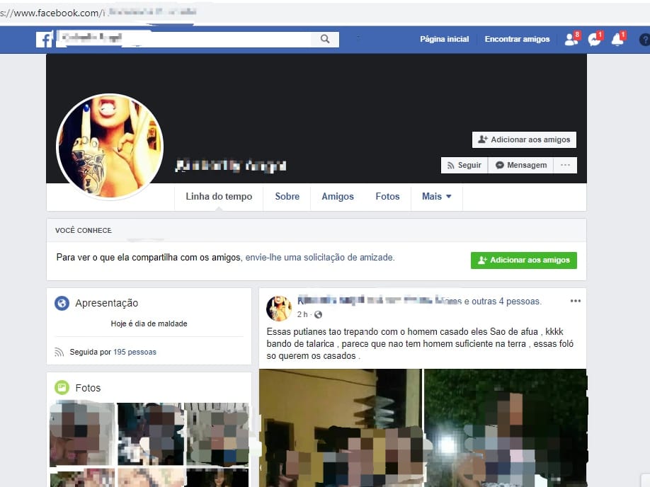Select the Linha do tempo tab
Viewport: 650px width, 487px height.
coord(219,197)
